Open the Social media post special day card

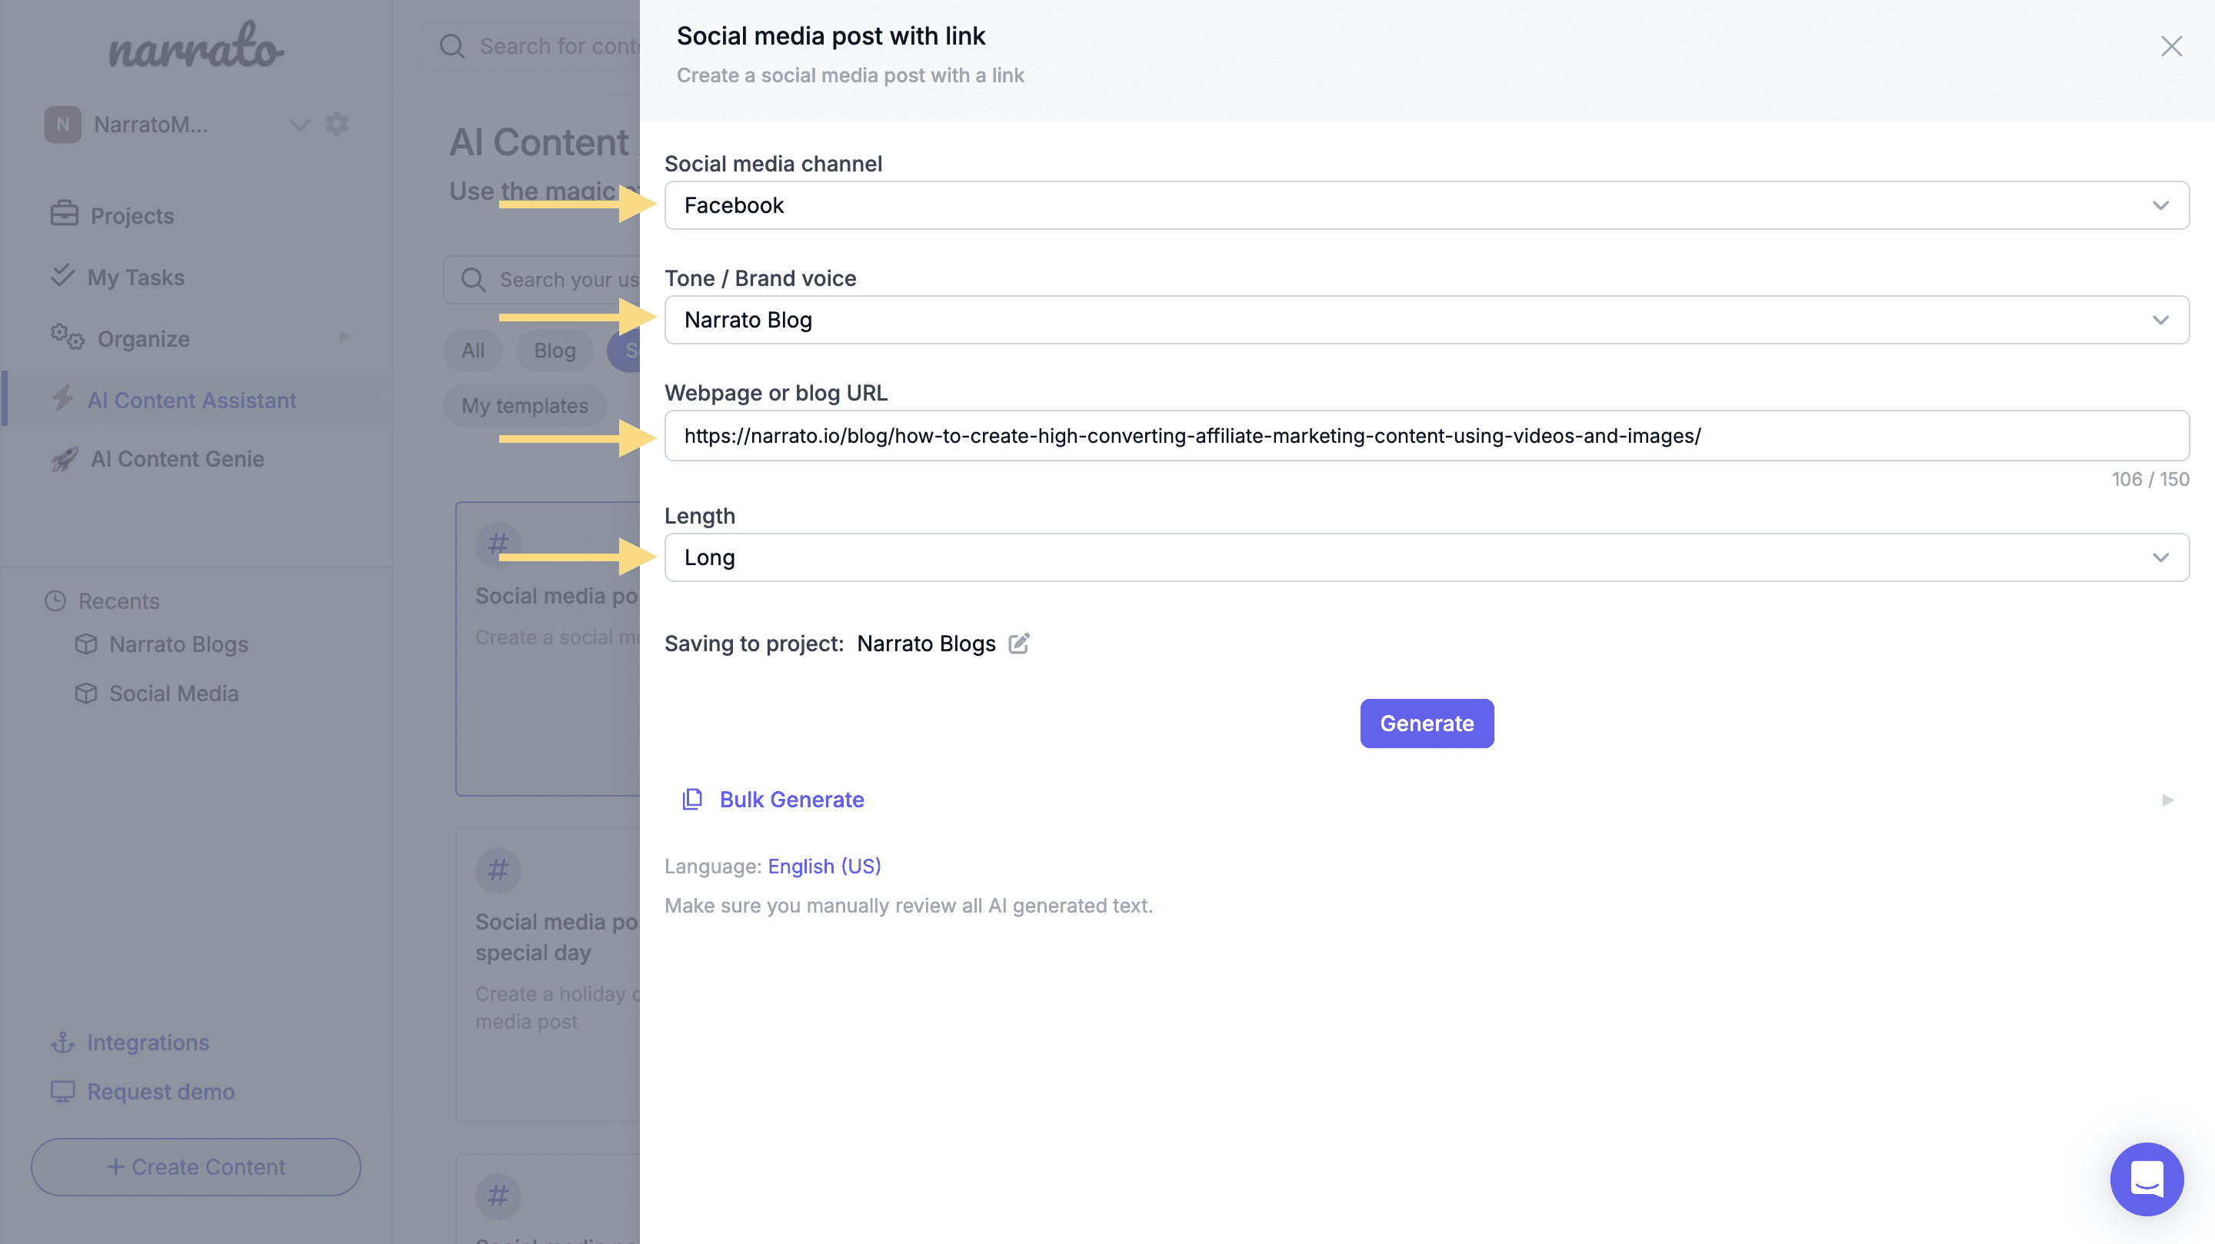click(x=548, y=976)
